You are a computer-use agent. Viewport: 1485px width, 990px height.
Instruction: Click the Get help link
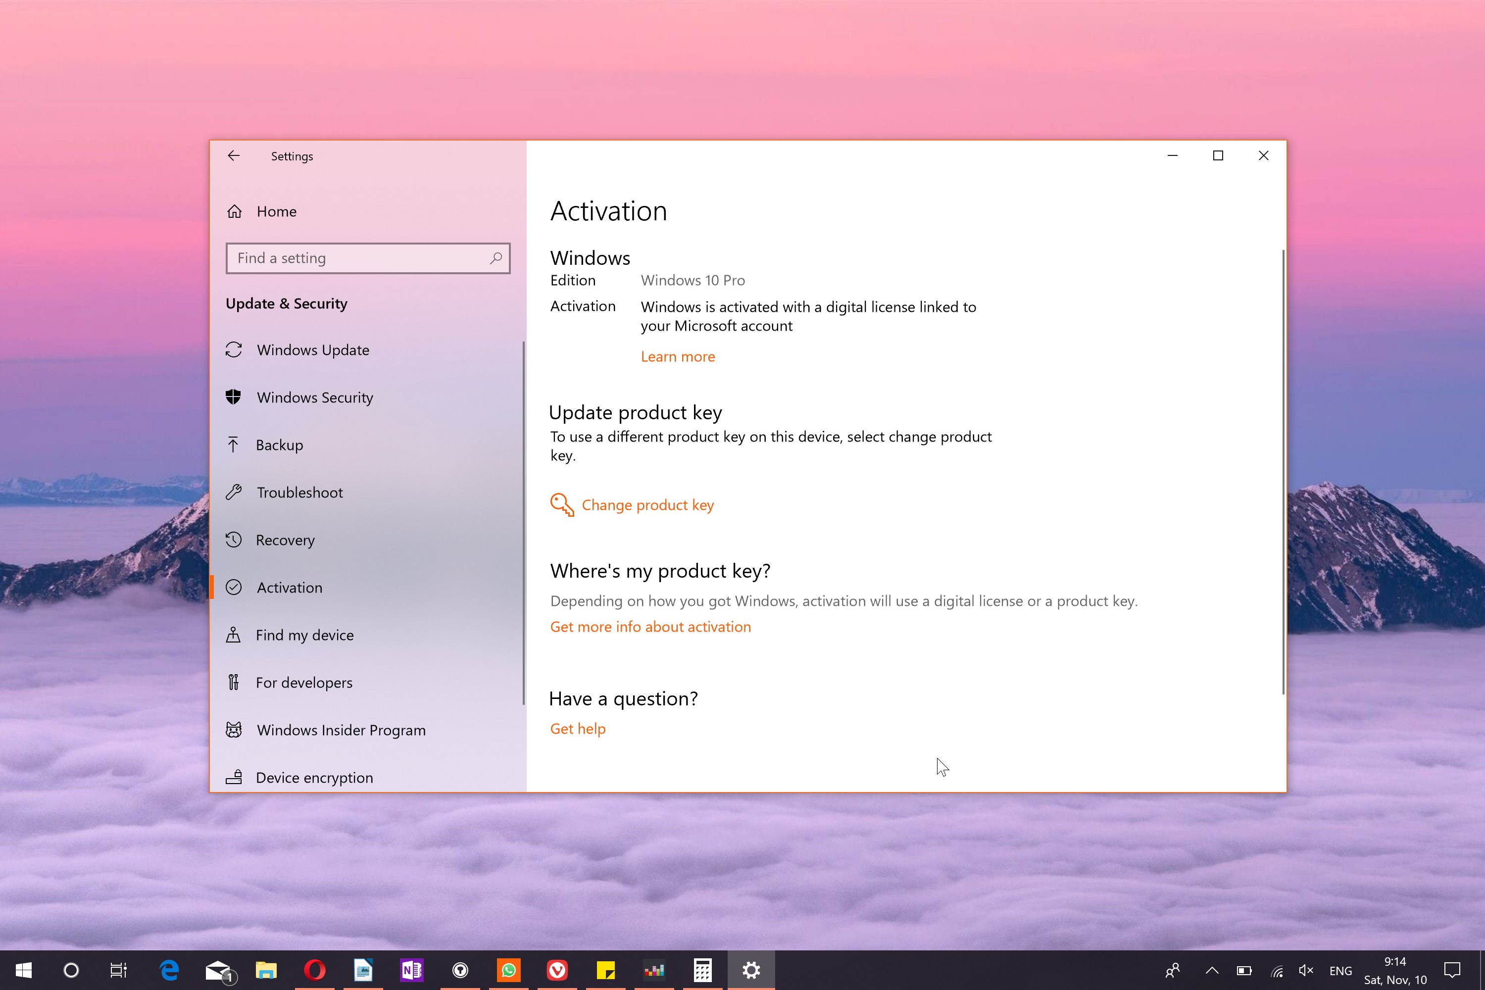[578, 729]
